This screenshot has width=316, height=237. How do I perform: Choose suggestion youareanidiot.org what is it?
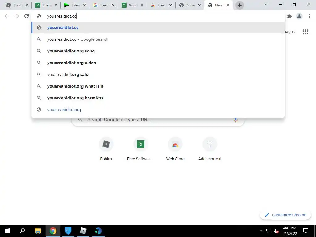(x=158, y=86)
